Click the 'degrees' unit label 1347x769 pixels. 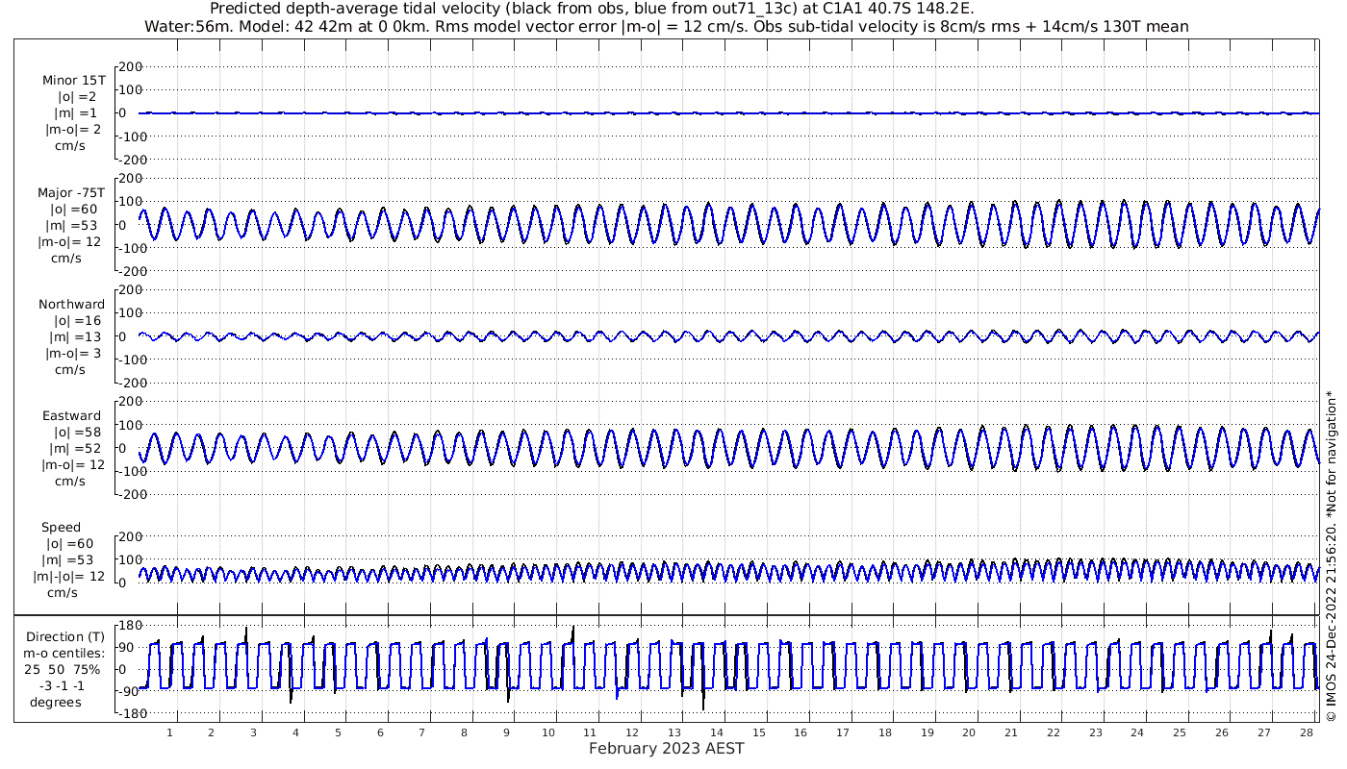(56, 703)
